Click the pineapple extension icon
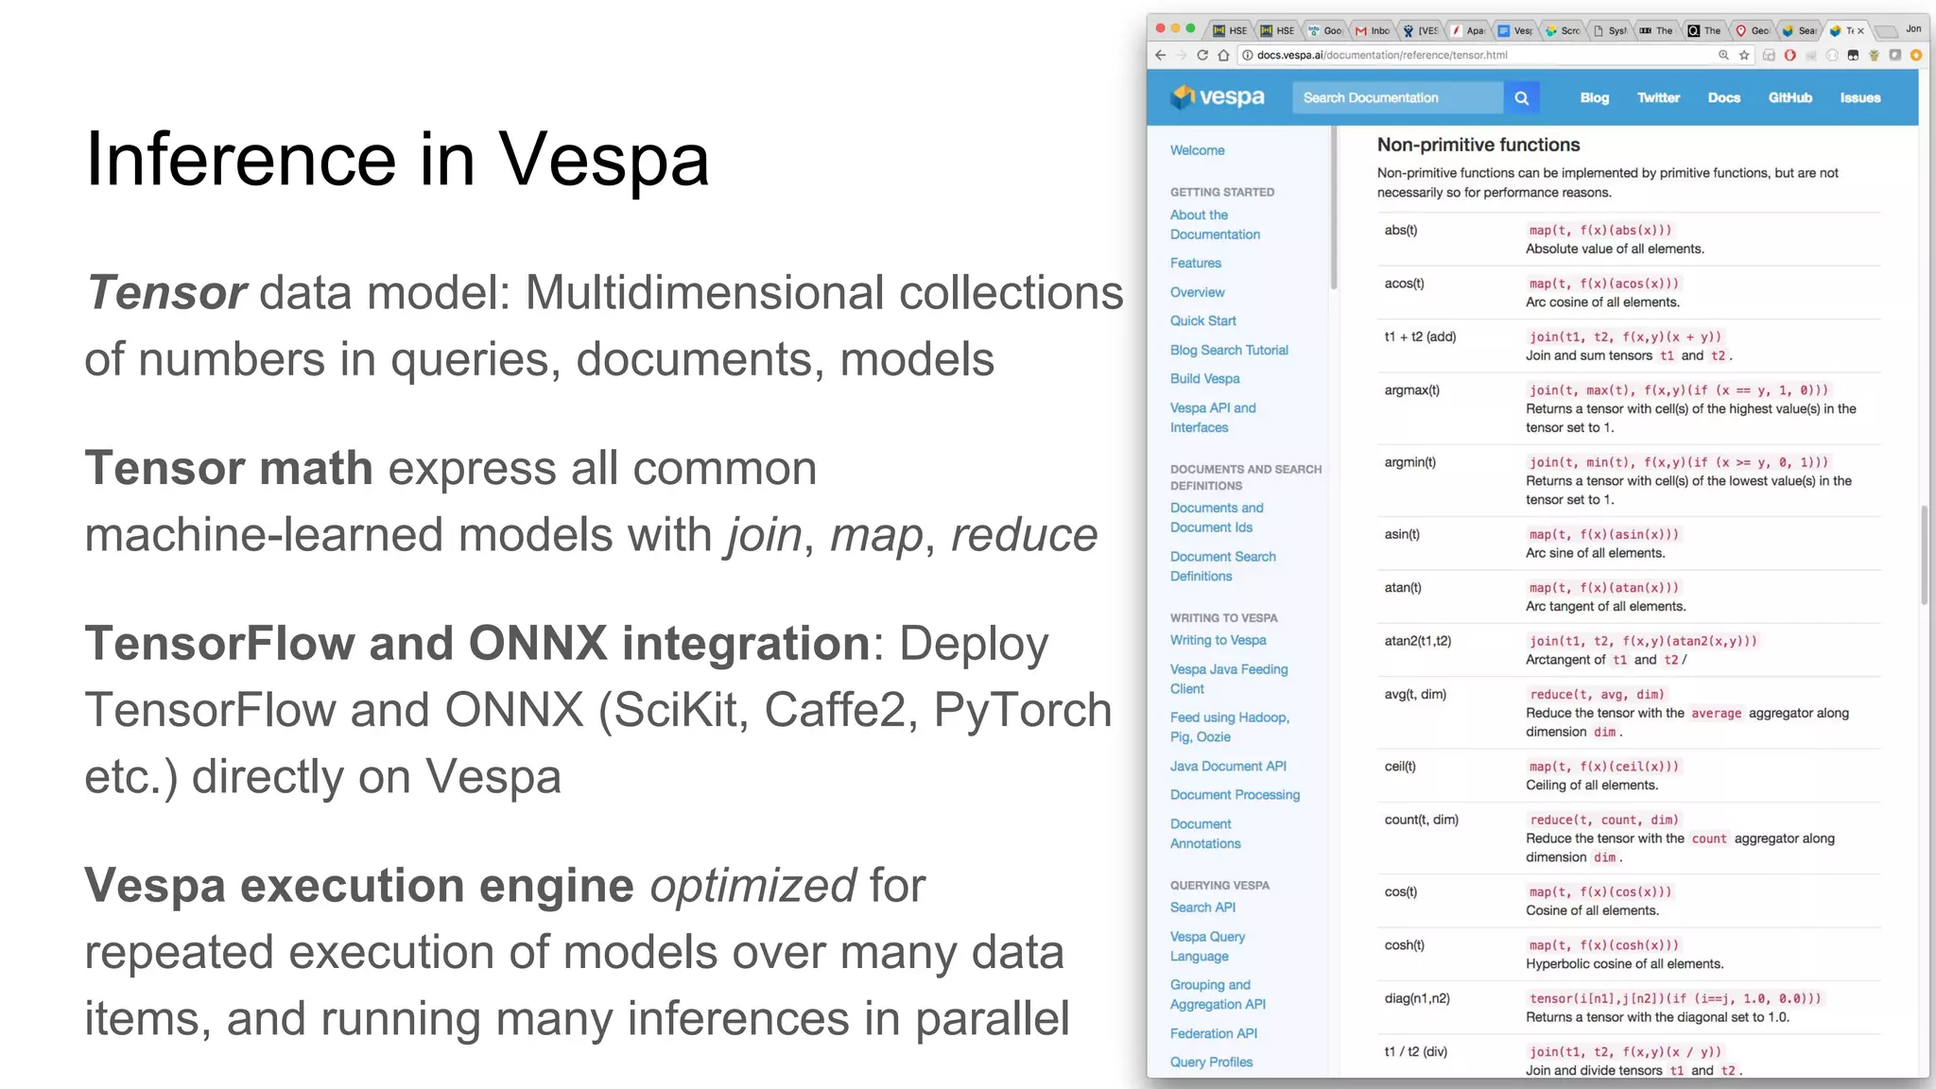Screen dimensions: 1936x1089 pos(1874,55)
